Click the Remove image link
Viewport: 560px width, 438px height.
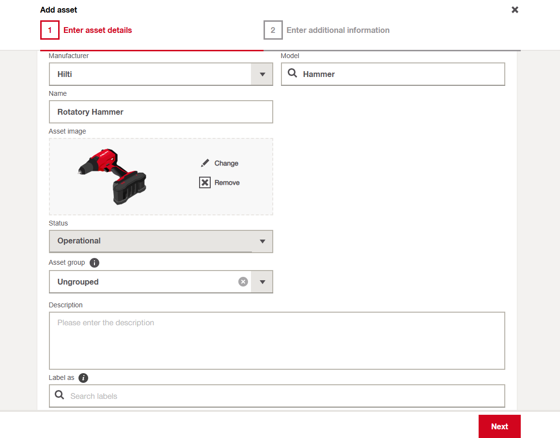[227, 182]
